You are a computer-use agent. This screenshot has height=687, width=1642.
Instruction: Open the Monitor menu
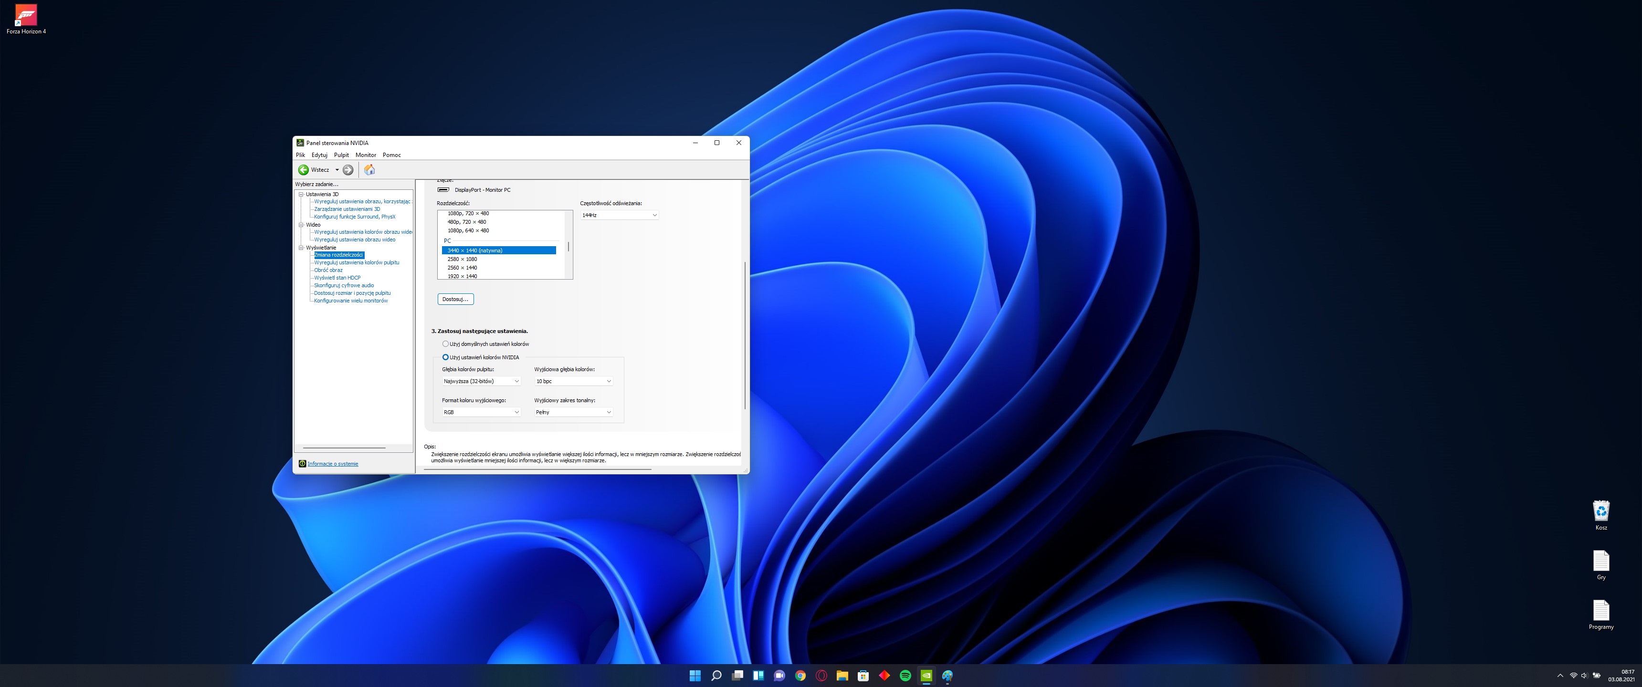tap(366, 155)
